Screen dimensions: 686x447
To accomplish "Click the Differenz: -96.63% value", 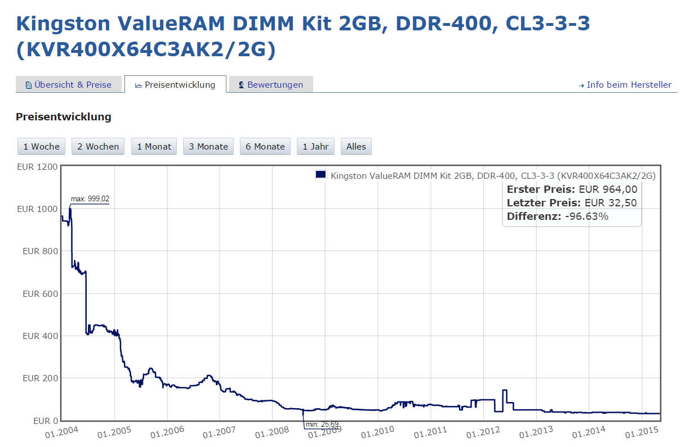I will coord(558,216).
